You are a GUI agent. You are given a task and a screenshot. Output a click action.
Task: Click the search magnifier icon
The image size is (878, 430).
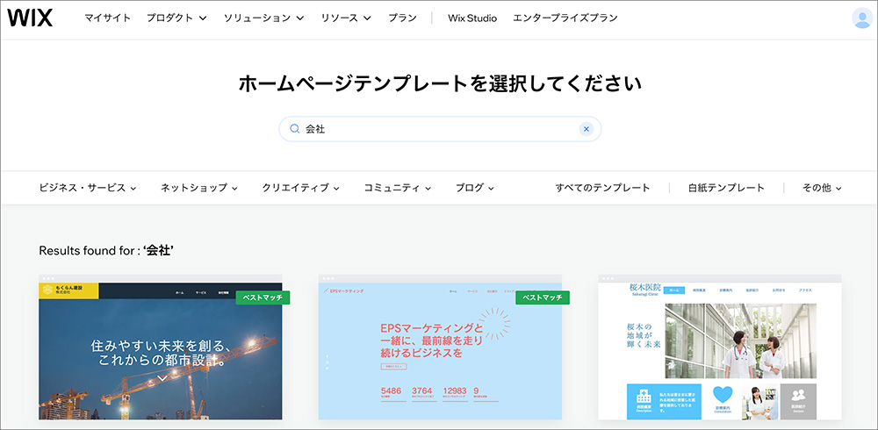294,129
